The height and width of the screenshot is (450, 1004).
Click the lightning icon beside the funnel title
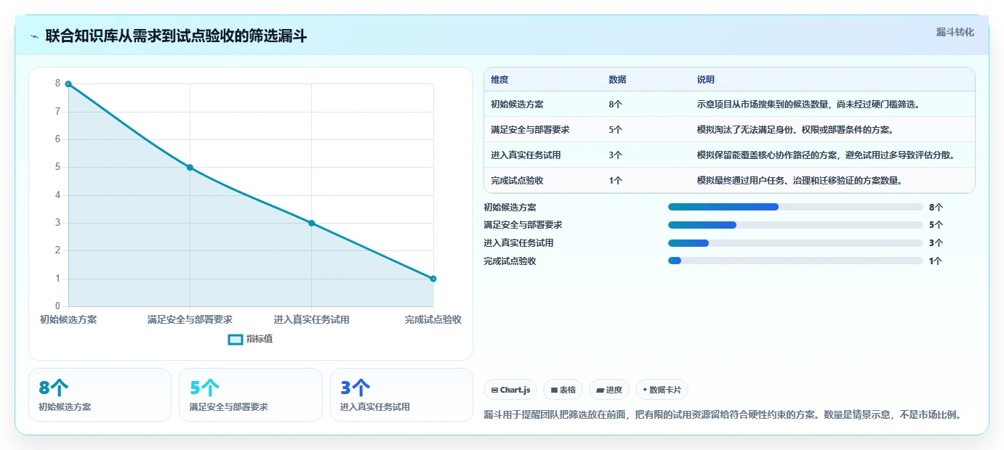point(35,36)
